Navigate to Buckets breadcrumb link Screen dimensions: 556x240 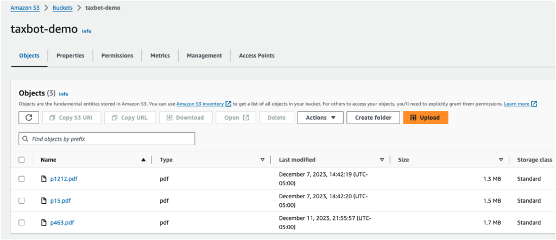[62, 8]
